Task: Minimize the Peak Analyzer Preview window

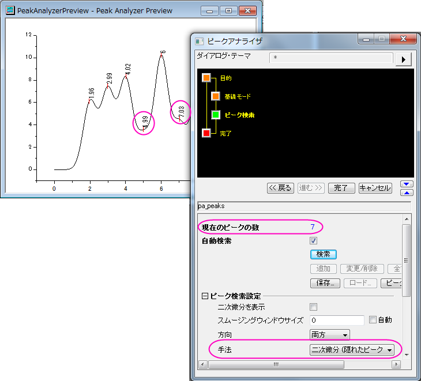Action: pyautogui.click(x=210, y=11)
